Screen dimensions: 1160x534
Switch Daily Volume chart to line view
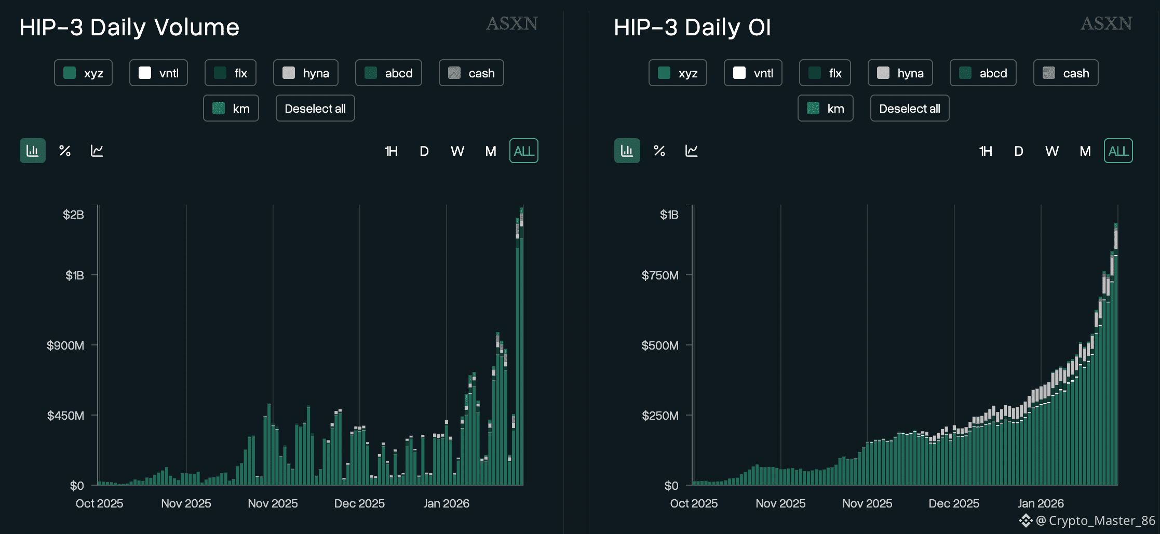[x=97, y=151]
